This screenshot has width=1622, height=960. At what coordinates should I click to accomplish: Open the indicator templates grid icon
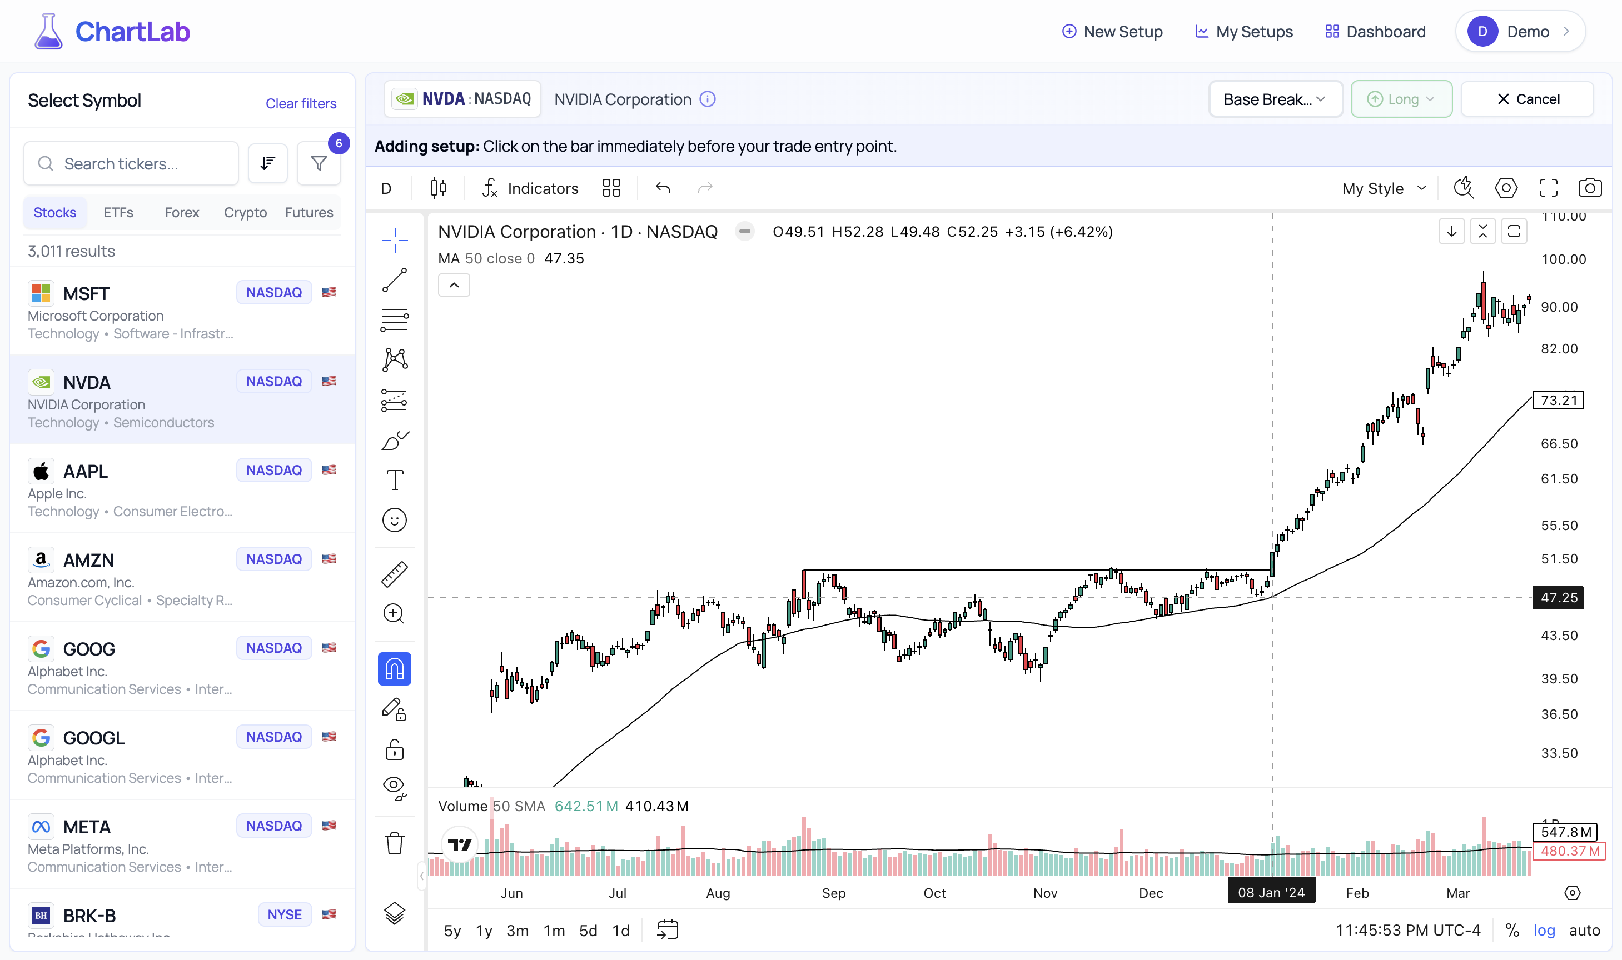pyautogui.click(x=611, y=188)
